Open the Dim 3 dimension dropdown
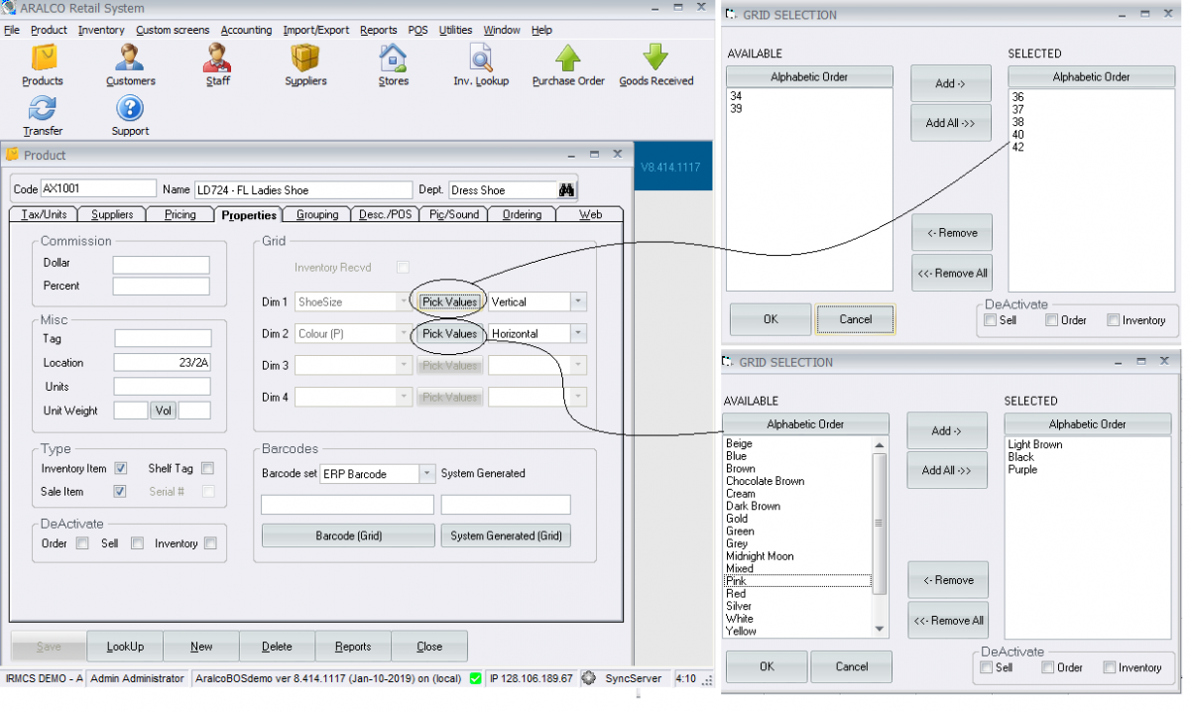The width and height of the screenshot is (1190, 712). pos(403,366)
